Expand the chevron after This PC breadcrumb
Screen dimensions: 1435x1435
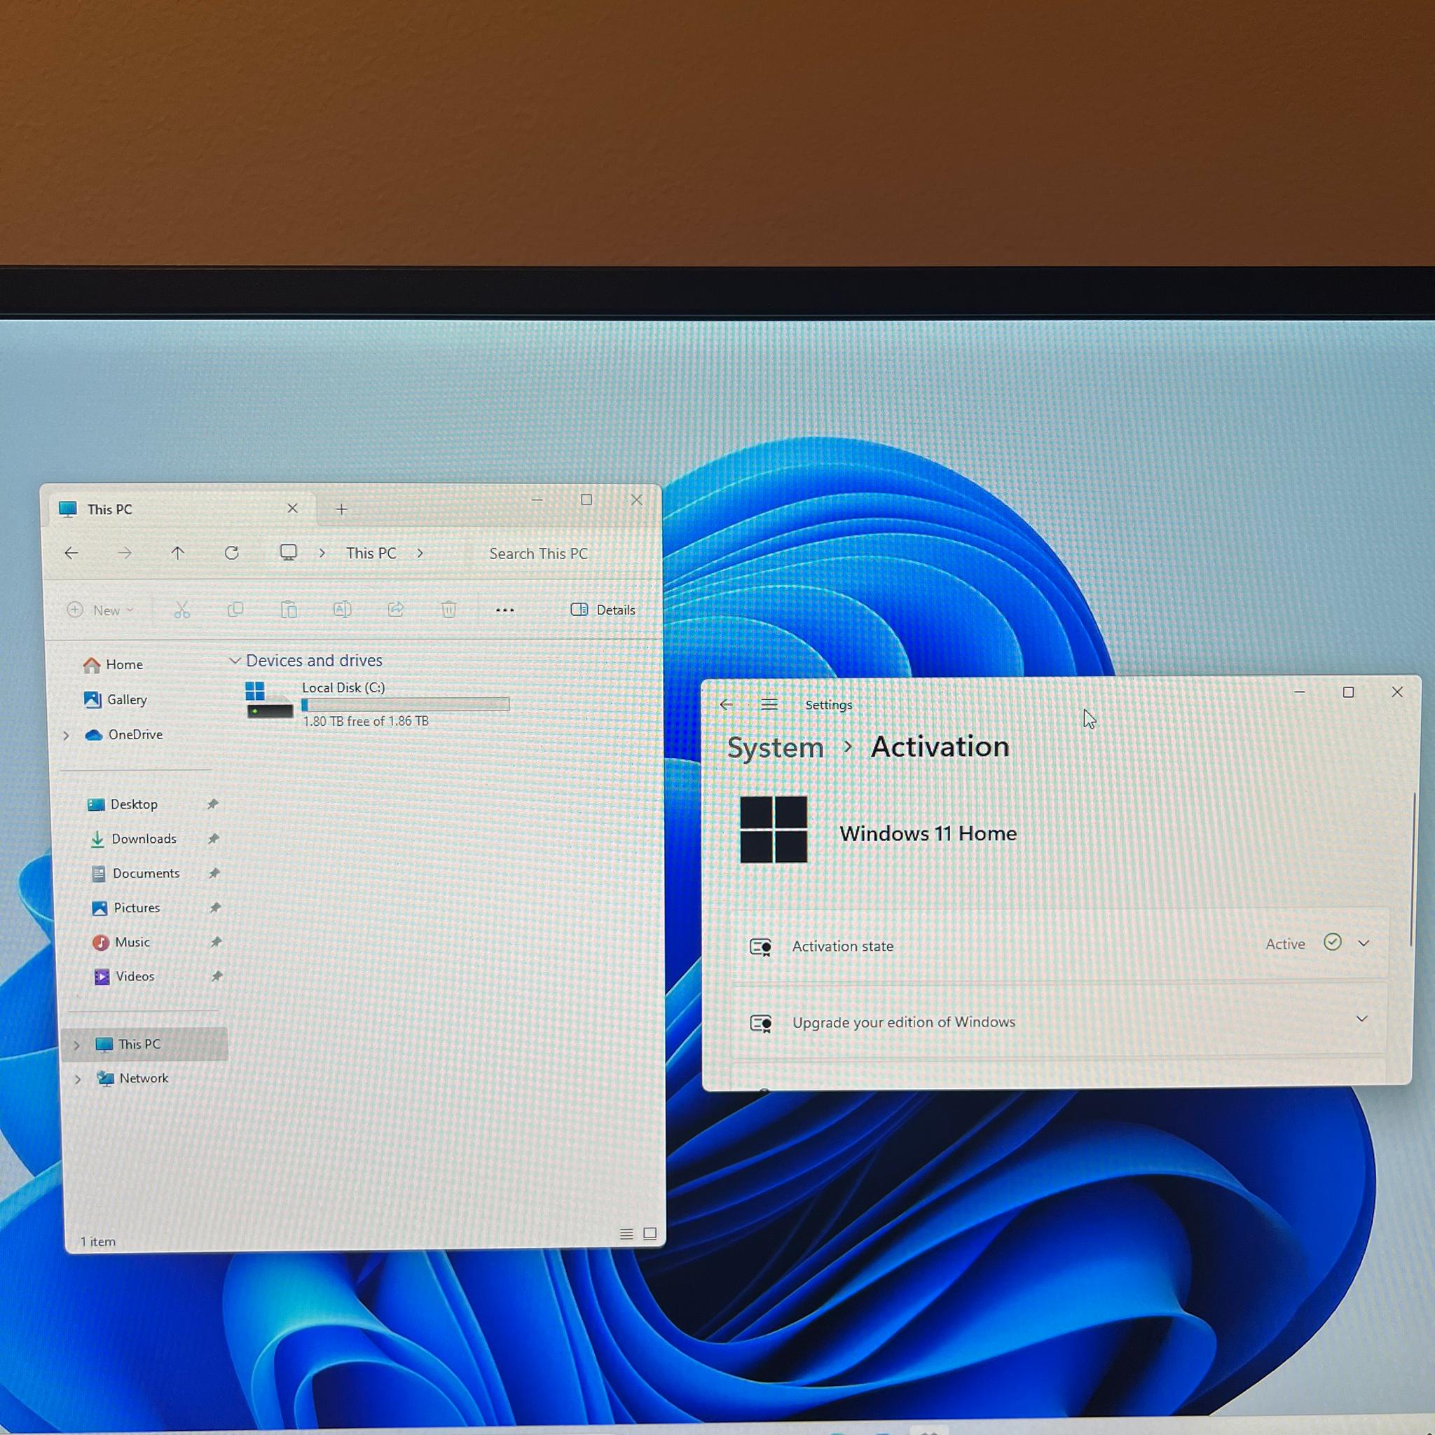tap(420, 554)
